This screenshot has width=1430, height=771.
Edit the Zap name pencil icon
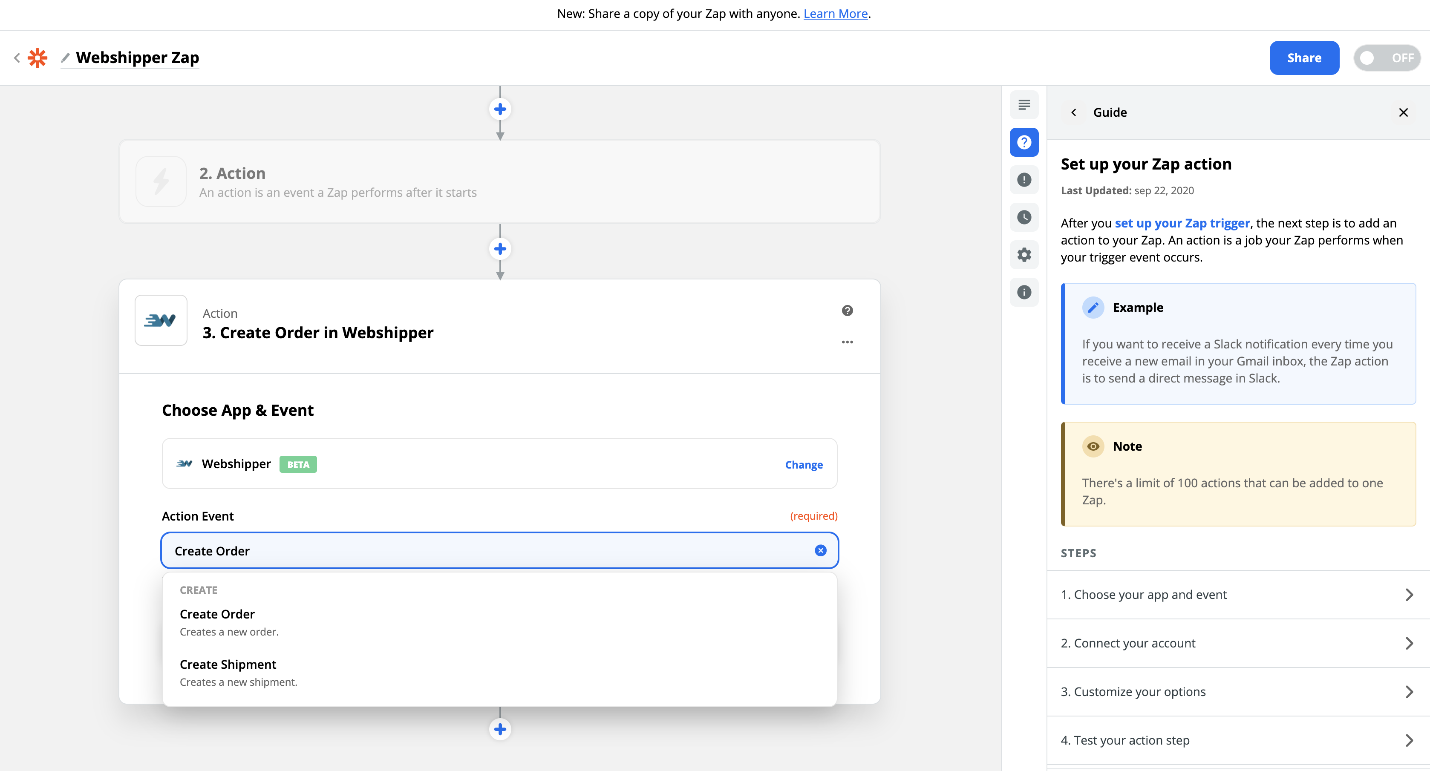pyautogui.click(x=66, y=57)
